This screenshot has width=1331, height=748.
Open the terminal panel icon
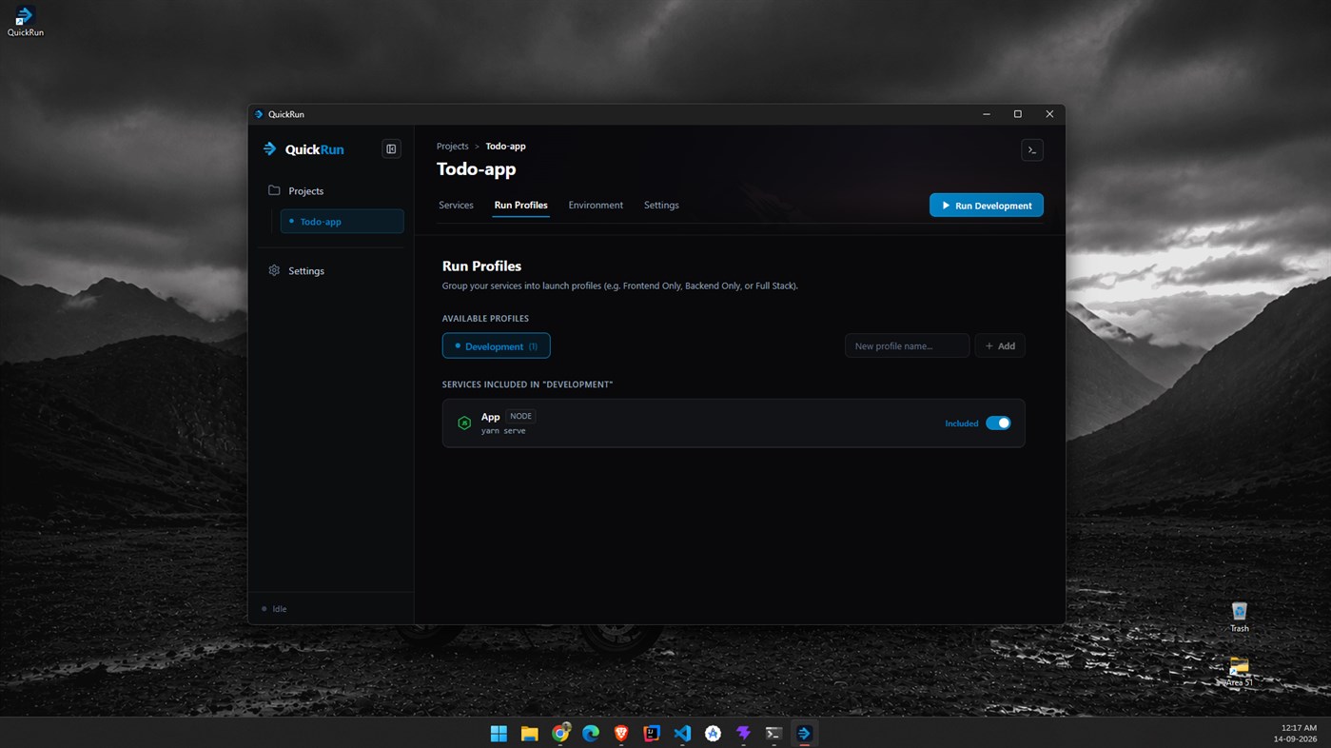tap(1032, 150)
